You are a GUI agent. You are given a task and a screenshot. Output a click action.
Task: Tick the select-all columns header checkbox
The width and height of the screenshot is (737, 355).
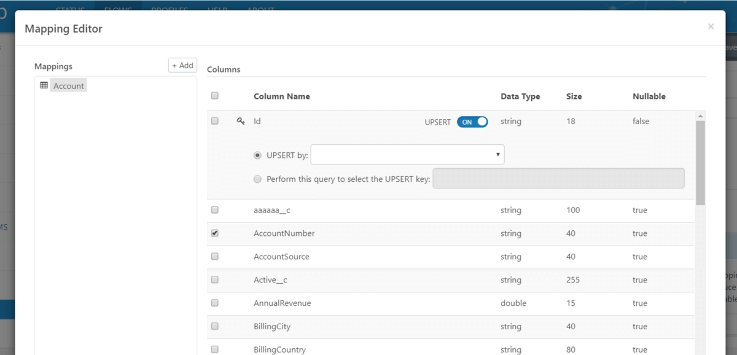pyautogui.click(x=215, y=96)
